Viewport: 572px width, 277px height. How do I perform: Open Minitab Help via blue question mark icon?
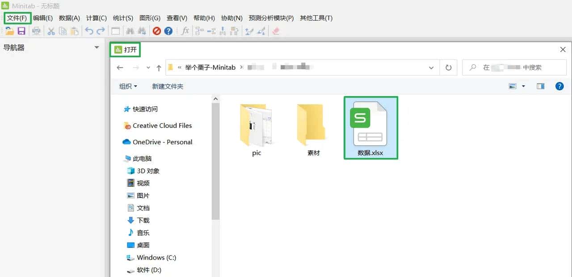point(169,31)
